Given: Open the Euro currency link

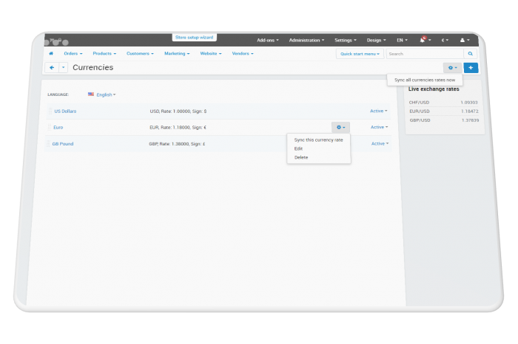Looking at the screenshot, I should (58, 127).
